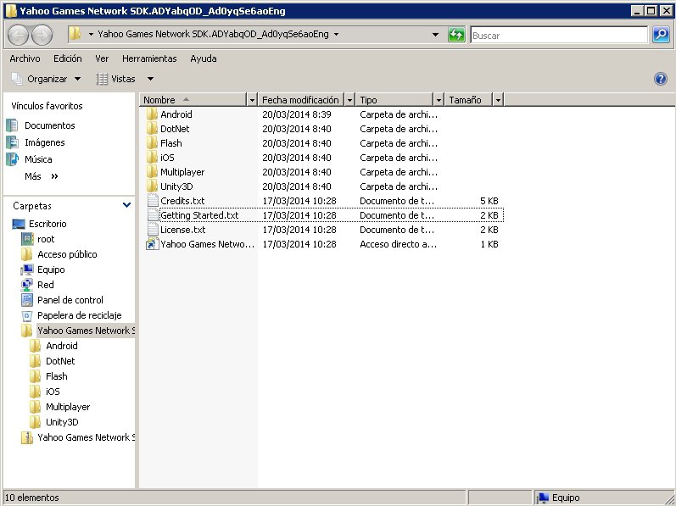Open the Música favorite link icon
This screenshot has height=506, width=676.
click(x=12, y=159)
